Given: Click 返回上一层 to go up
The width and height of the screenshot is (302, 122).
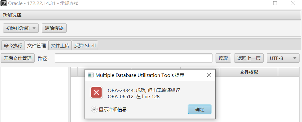Looking at the screenshot, I should (x=249, y=58).
